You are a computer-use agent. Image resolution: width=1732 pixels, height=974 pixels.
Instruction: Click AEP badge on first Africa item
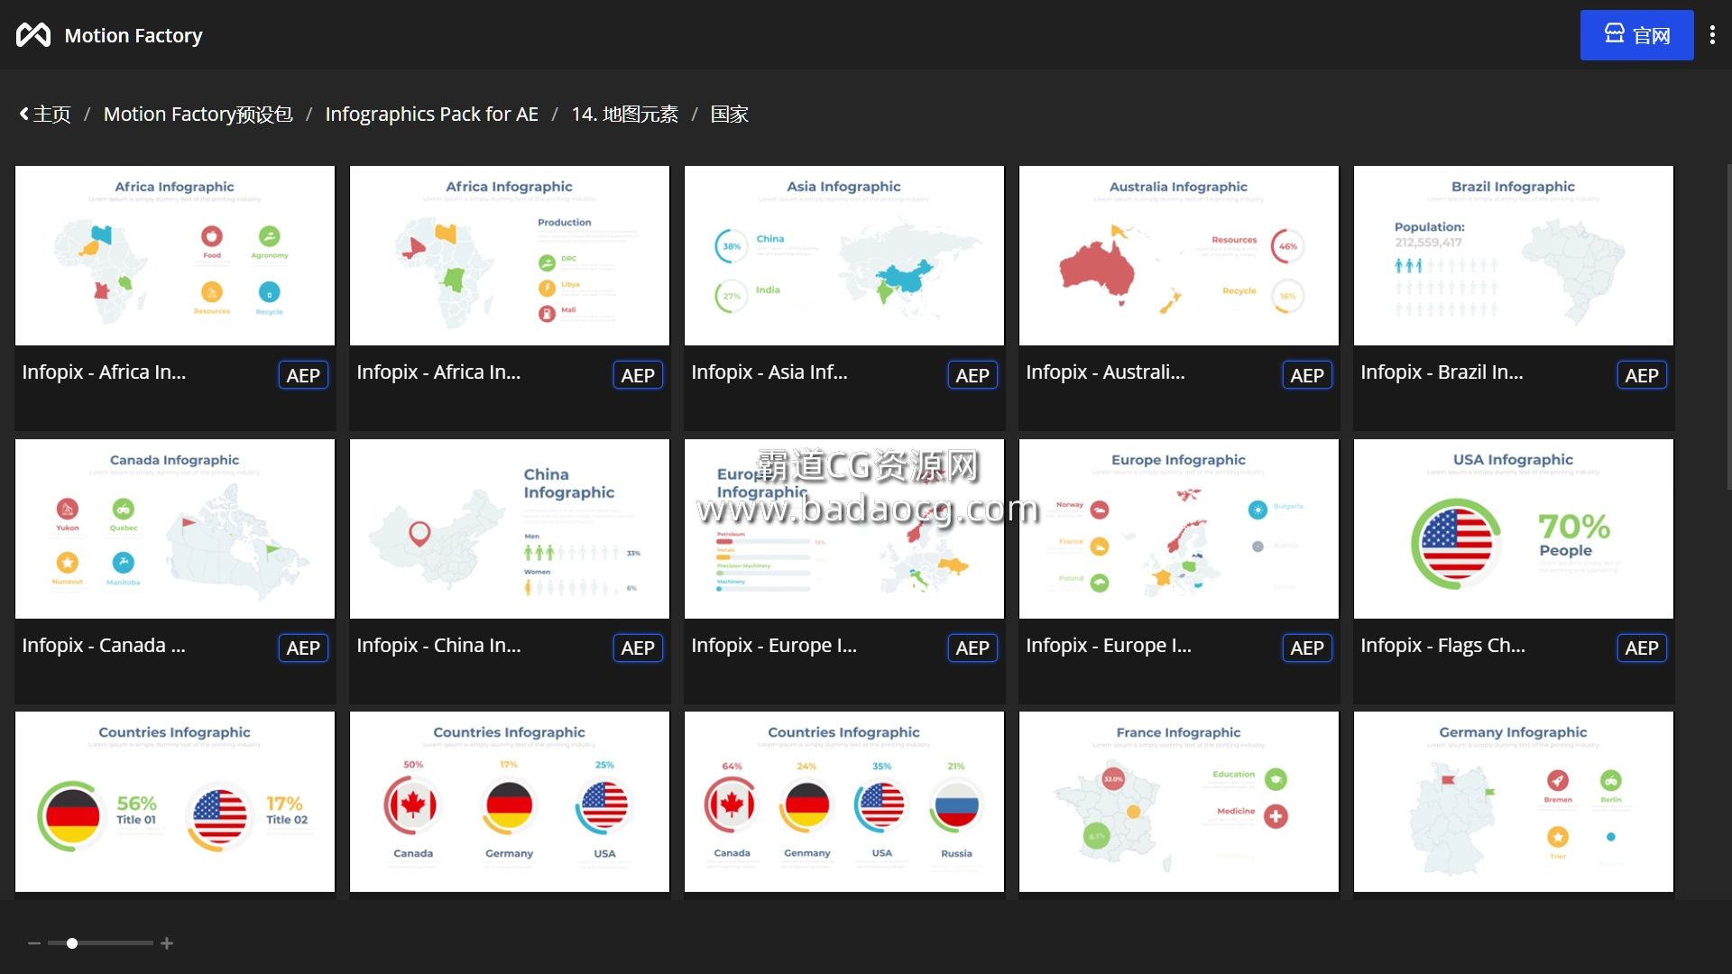point(303,375)
